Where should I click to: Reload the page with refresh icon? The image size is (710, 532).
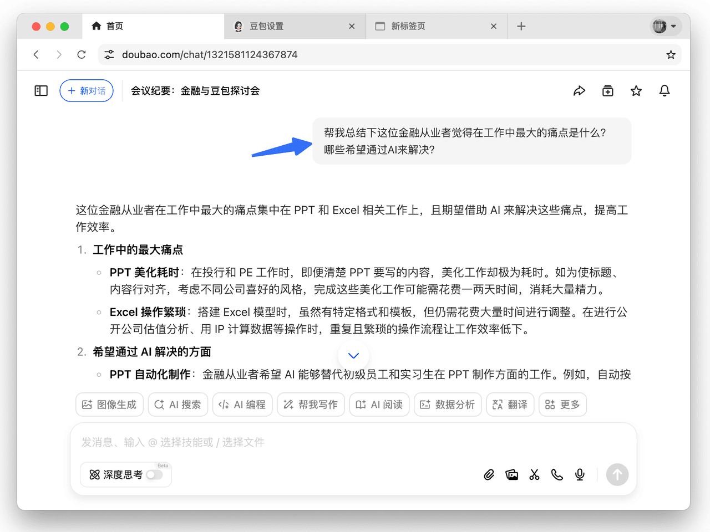[x=82, y=54]
